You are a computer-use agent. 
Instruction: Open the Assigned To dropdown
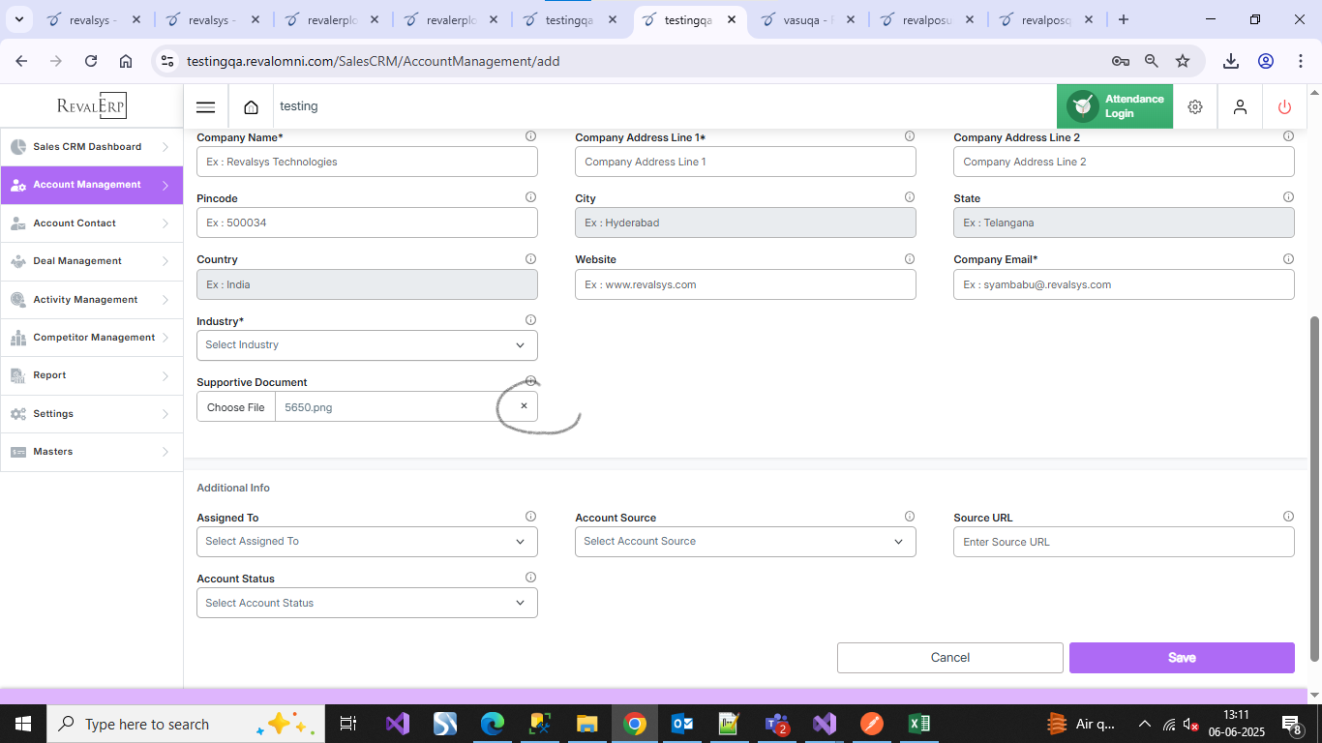click(367, 542)
